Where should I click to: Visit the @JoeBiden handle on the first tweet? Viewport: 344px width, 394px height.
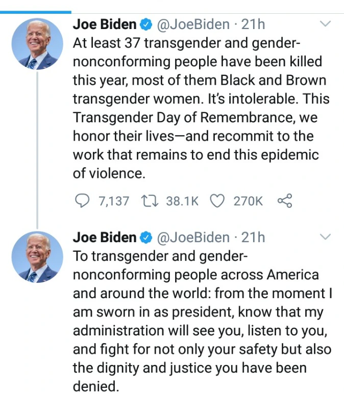(193, 24)
